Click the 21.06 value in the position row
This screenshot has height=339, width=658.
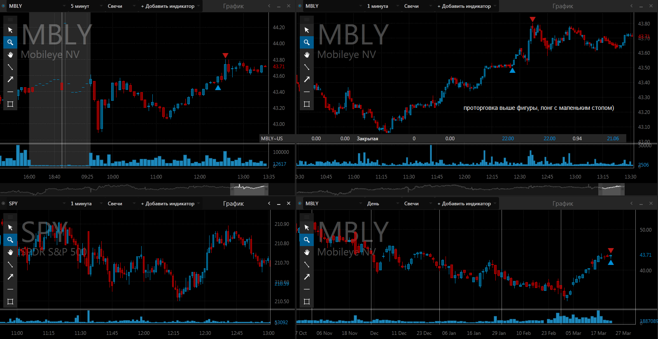click(x=613, y=139)
